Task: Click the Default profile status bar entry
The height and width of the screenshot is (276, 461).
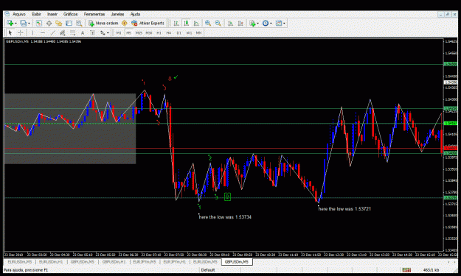Action: coord(208,270)
